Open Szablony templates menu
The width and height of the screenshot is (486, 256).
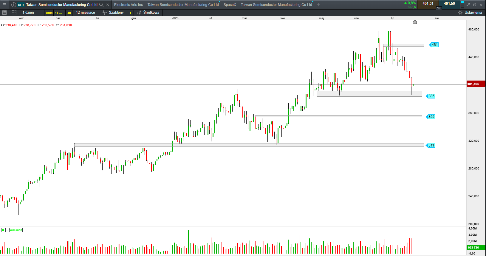click(113, 13)
